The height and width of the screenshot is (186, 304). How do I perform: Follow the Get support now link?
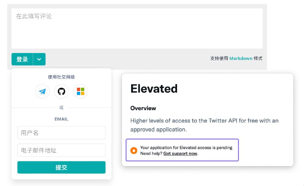180,153
